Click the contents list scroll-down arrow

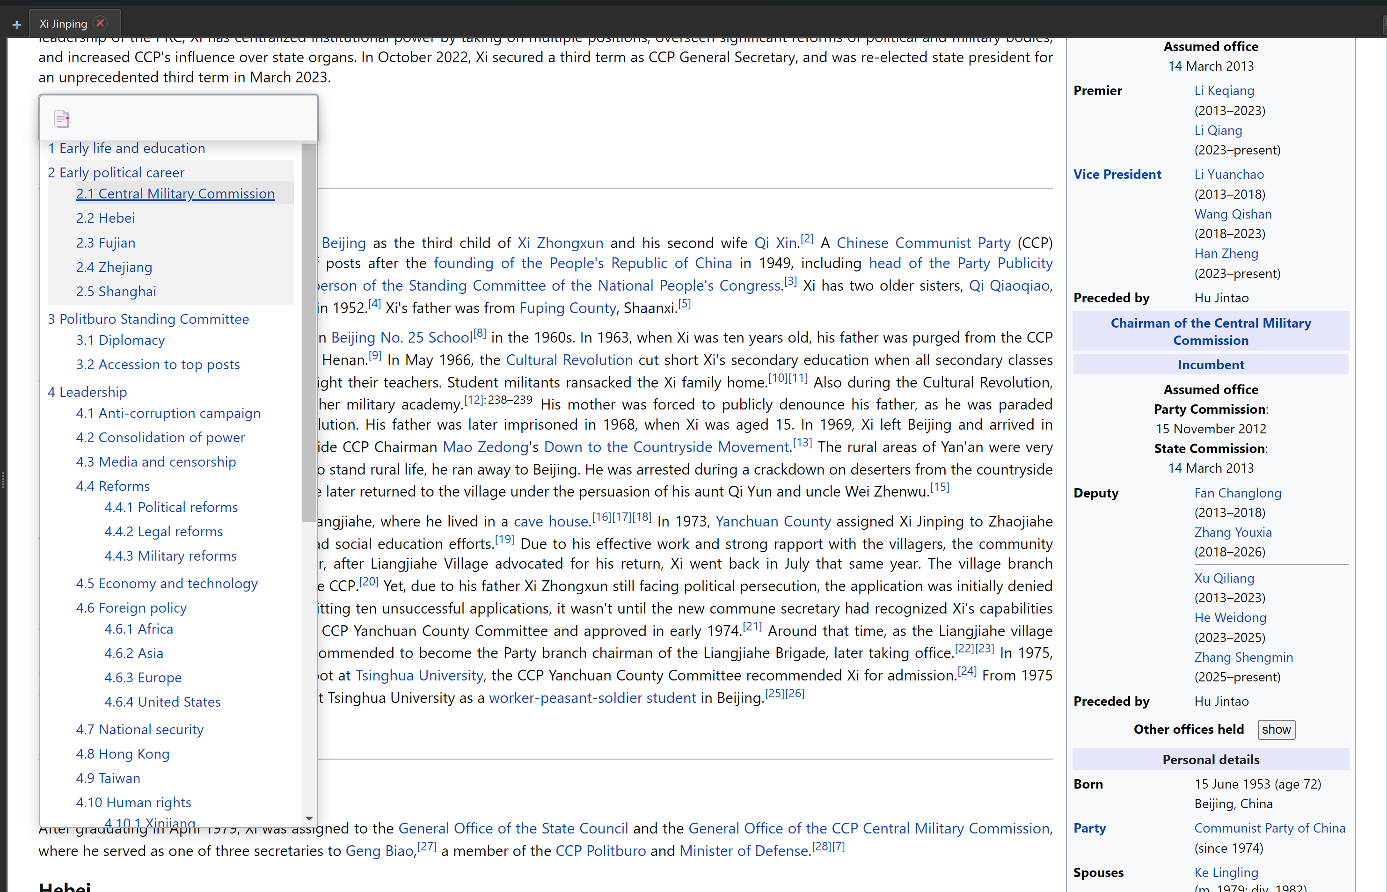click(x=309, y=818)
